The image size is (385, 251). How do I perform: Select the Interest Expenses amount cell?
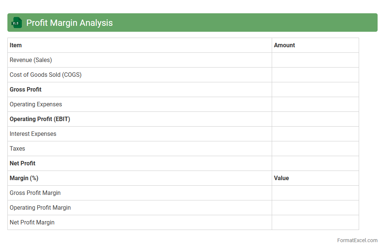pyautogui.click(x=315, y=134)
